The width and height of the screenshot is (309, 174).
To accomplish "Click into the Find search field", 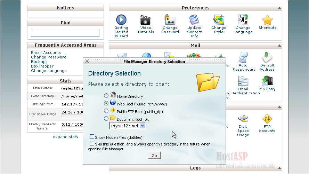I will pyautogui.click(x=65, y=33).
